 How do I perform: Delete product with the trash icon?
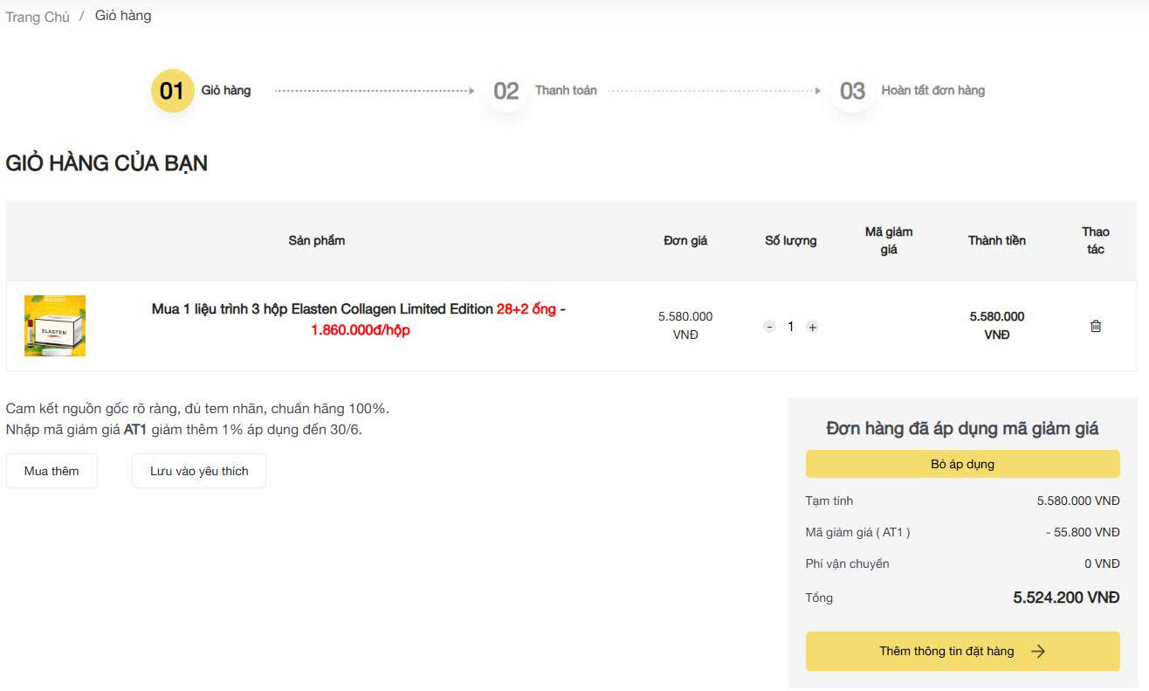[1096, 326]
